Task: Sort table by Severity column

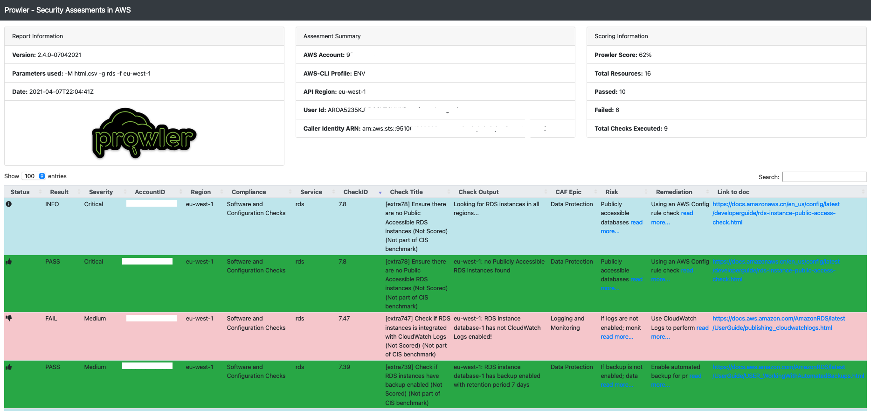Action: click(101, 192)
